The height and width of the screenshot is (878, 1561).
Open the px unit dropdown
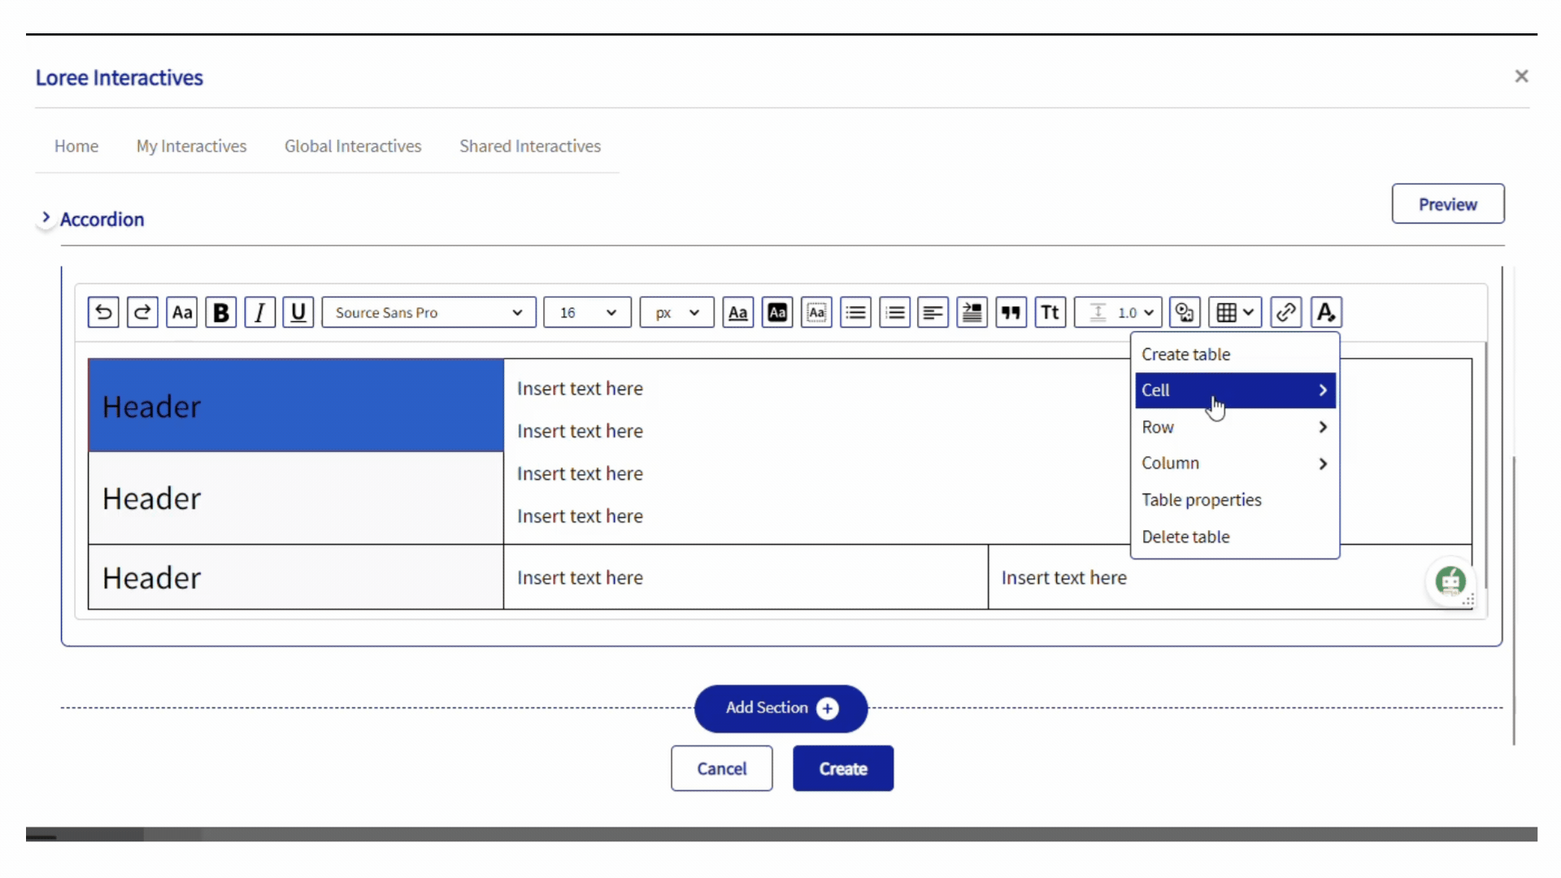tap(676, 312)
